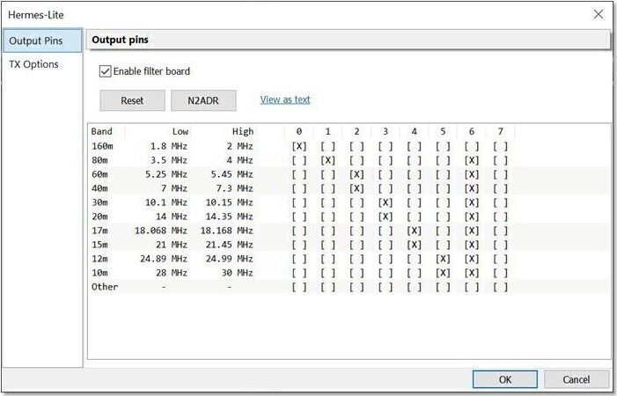This screenshot has width=617, height=396.
Task: Open the View as text link
Action: 285,99
